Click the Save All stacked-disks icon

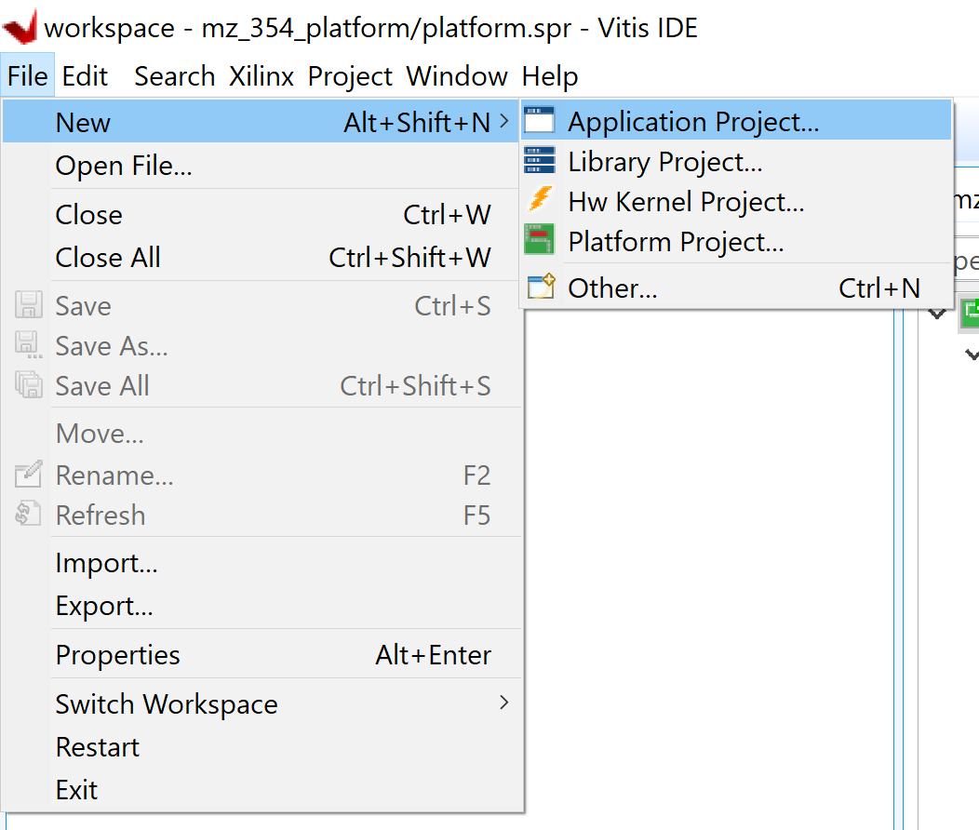(26, 385)
